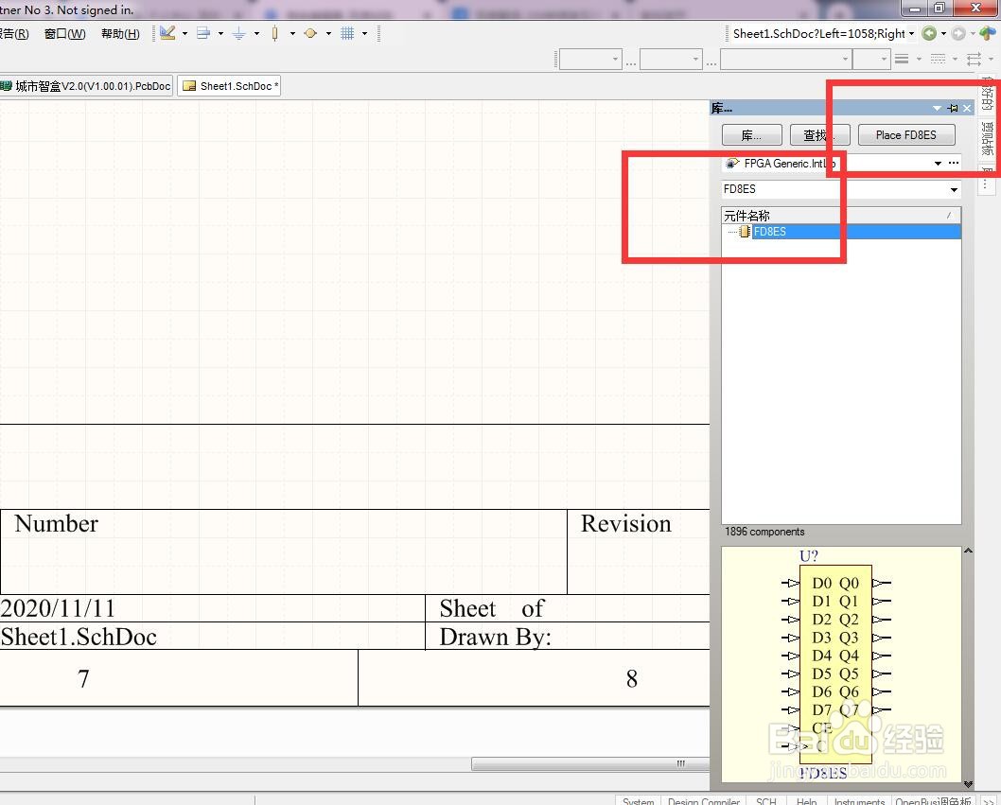Open the FPGA Generic.IntLib library dropdown
Image resolution: width=1001 pixels, height=805 pixels.
tap(938, 164)
